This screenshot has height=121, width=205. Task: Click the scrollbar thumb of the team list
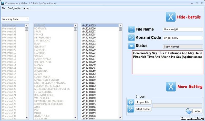pyautogui.click(x=75, y=29)
